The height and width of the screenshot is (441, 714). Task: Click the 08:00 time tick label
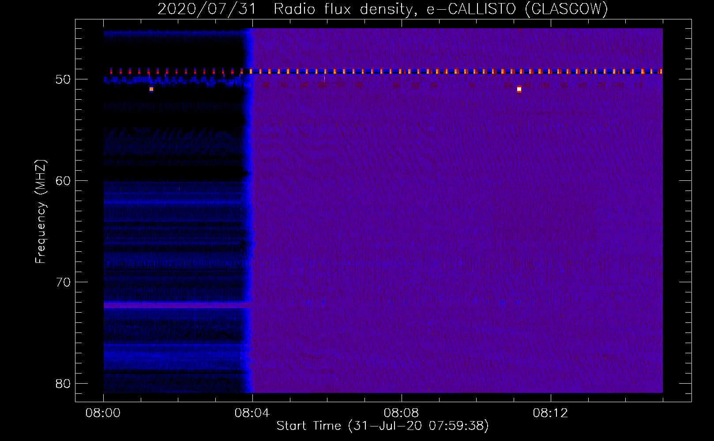click(x=103, y=413)
